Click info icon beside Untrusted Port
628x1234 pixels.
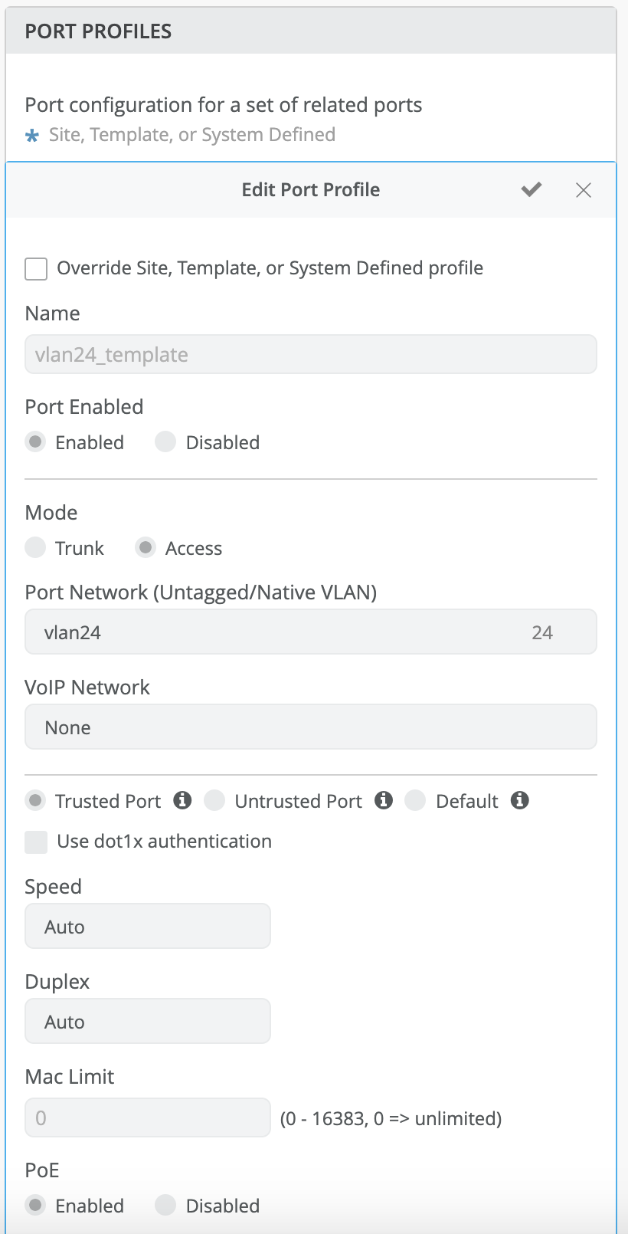[384, 800]
